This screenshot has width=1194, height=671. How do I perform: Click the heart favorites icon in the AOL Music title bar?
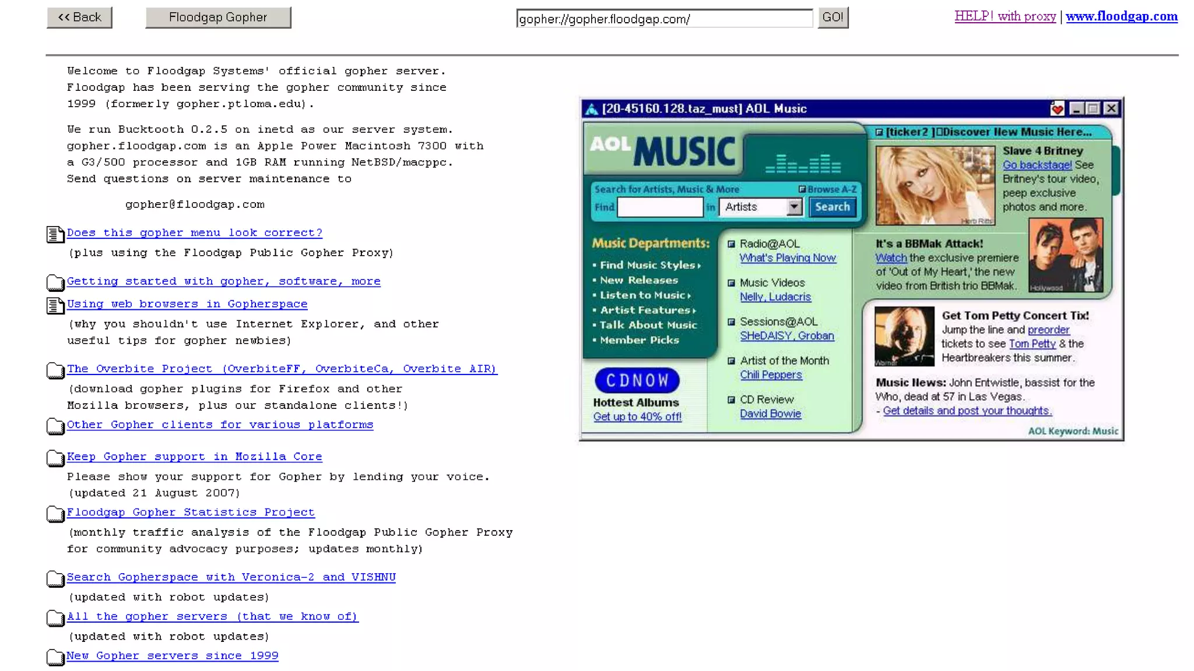click(1057, 109)
